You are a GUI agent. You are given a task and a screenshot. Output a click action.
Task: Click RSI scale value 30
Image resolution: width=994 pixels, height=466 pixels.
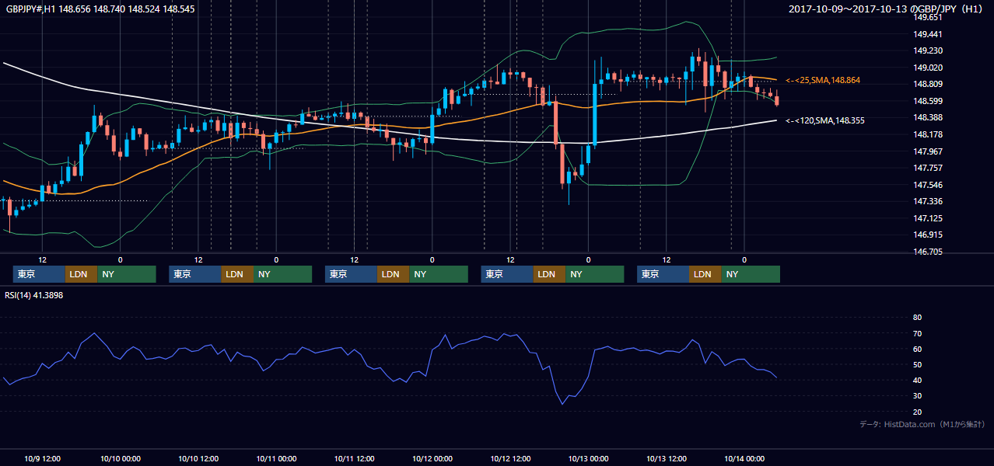click(917, 396)
